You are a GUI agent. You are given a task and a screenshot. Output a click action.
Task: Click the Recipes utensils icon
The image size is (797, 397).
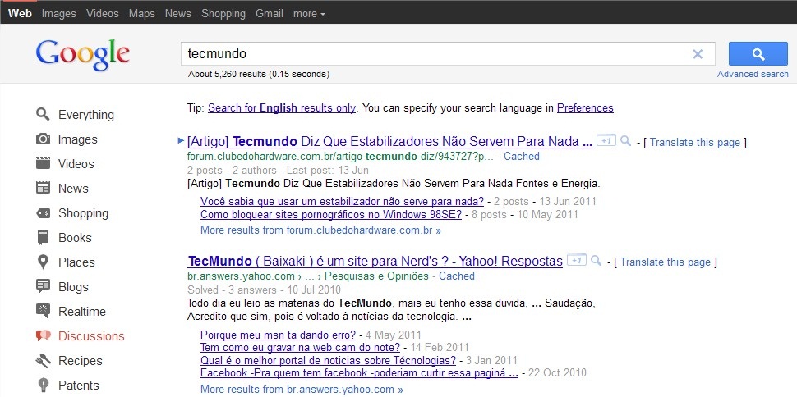click(44, 360)
